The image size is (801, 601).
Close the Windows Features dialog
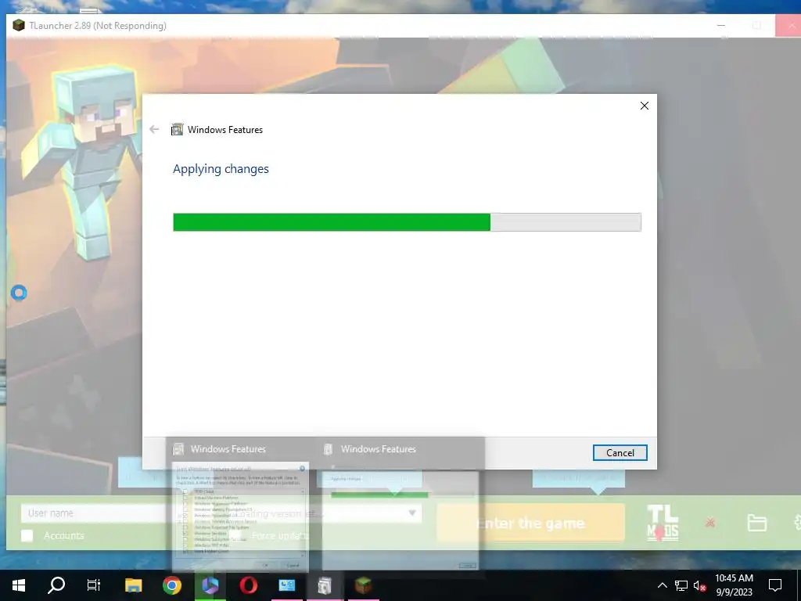(645, 106)
